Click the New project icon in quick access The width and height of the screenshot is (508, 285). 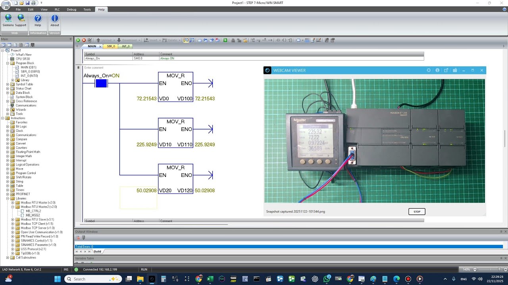pos(15,3)
